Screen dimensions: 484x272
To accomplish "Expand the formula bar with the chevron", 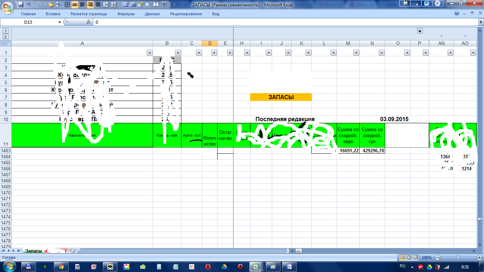I will (x=481, y=22).
